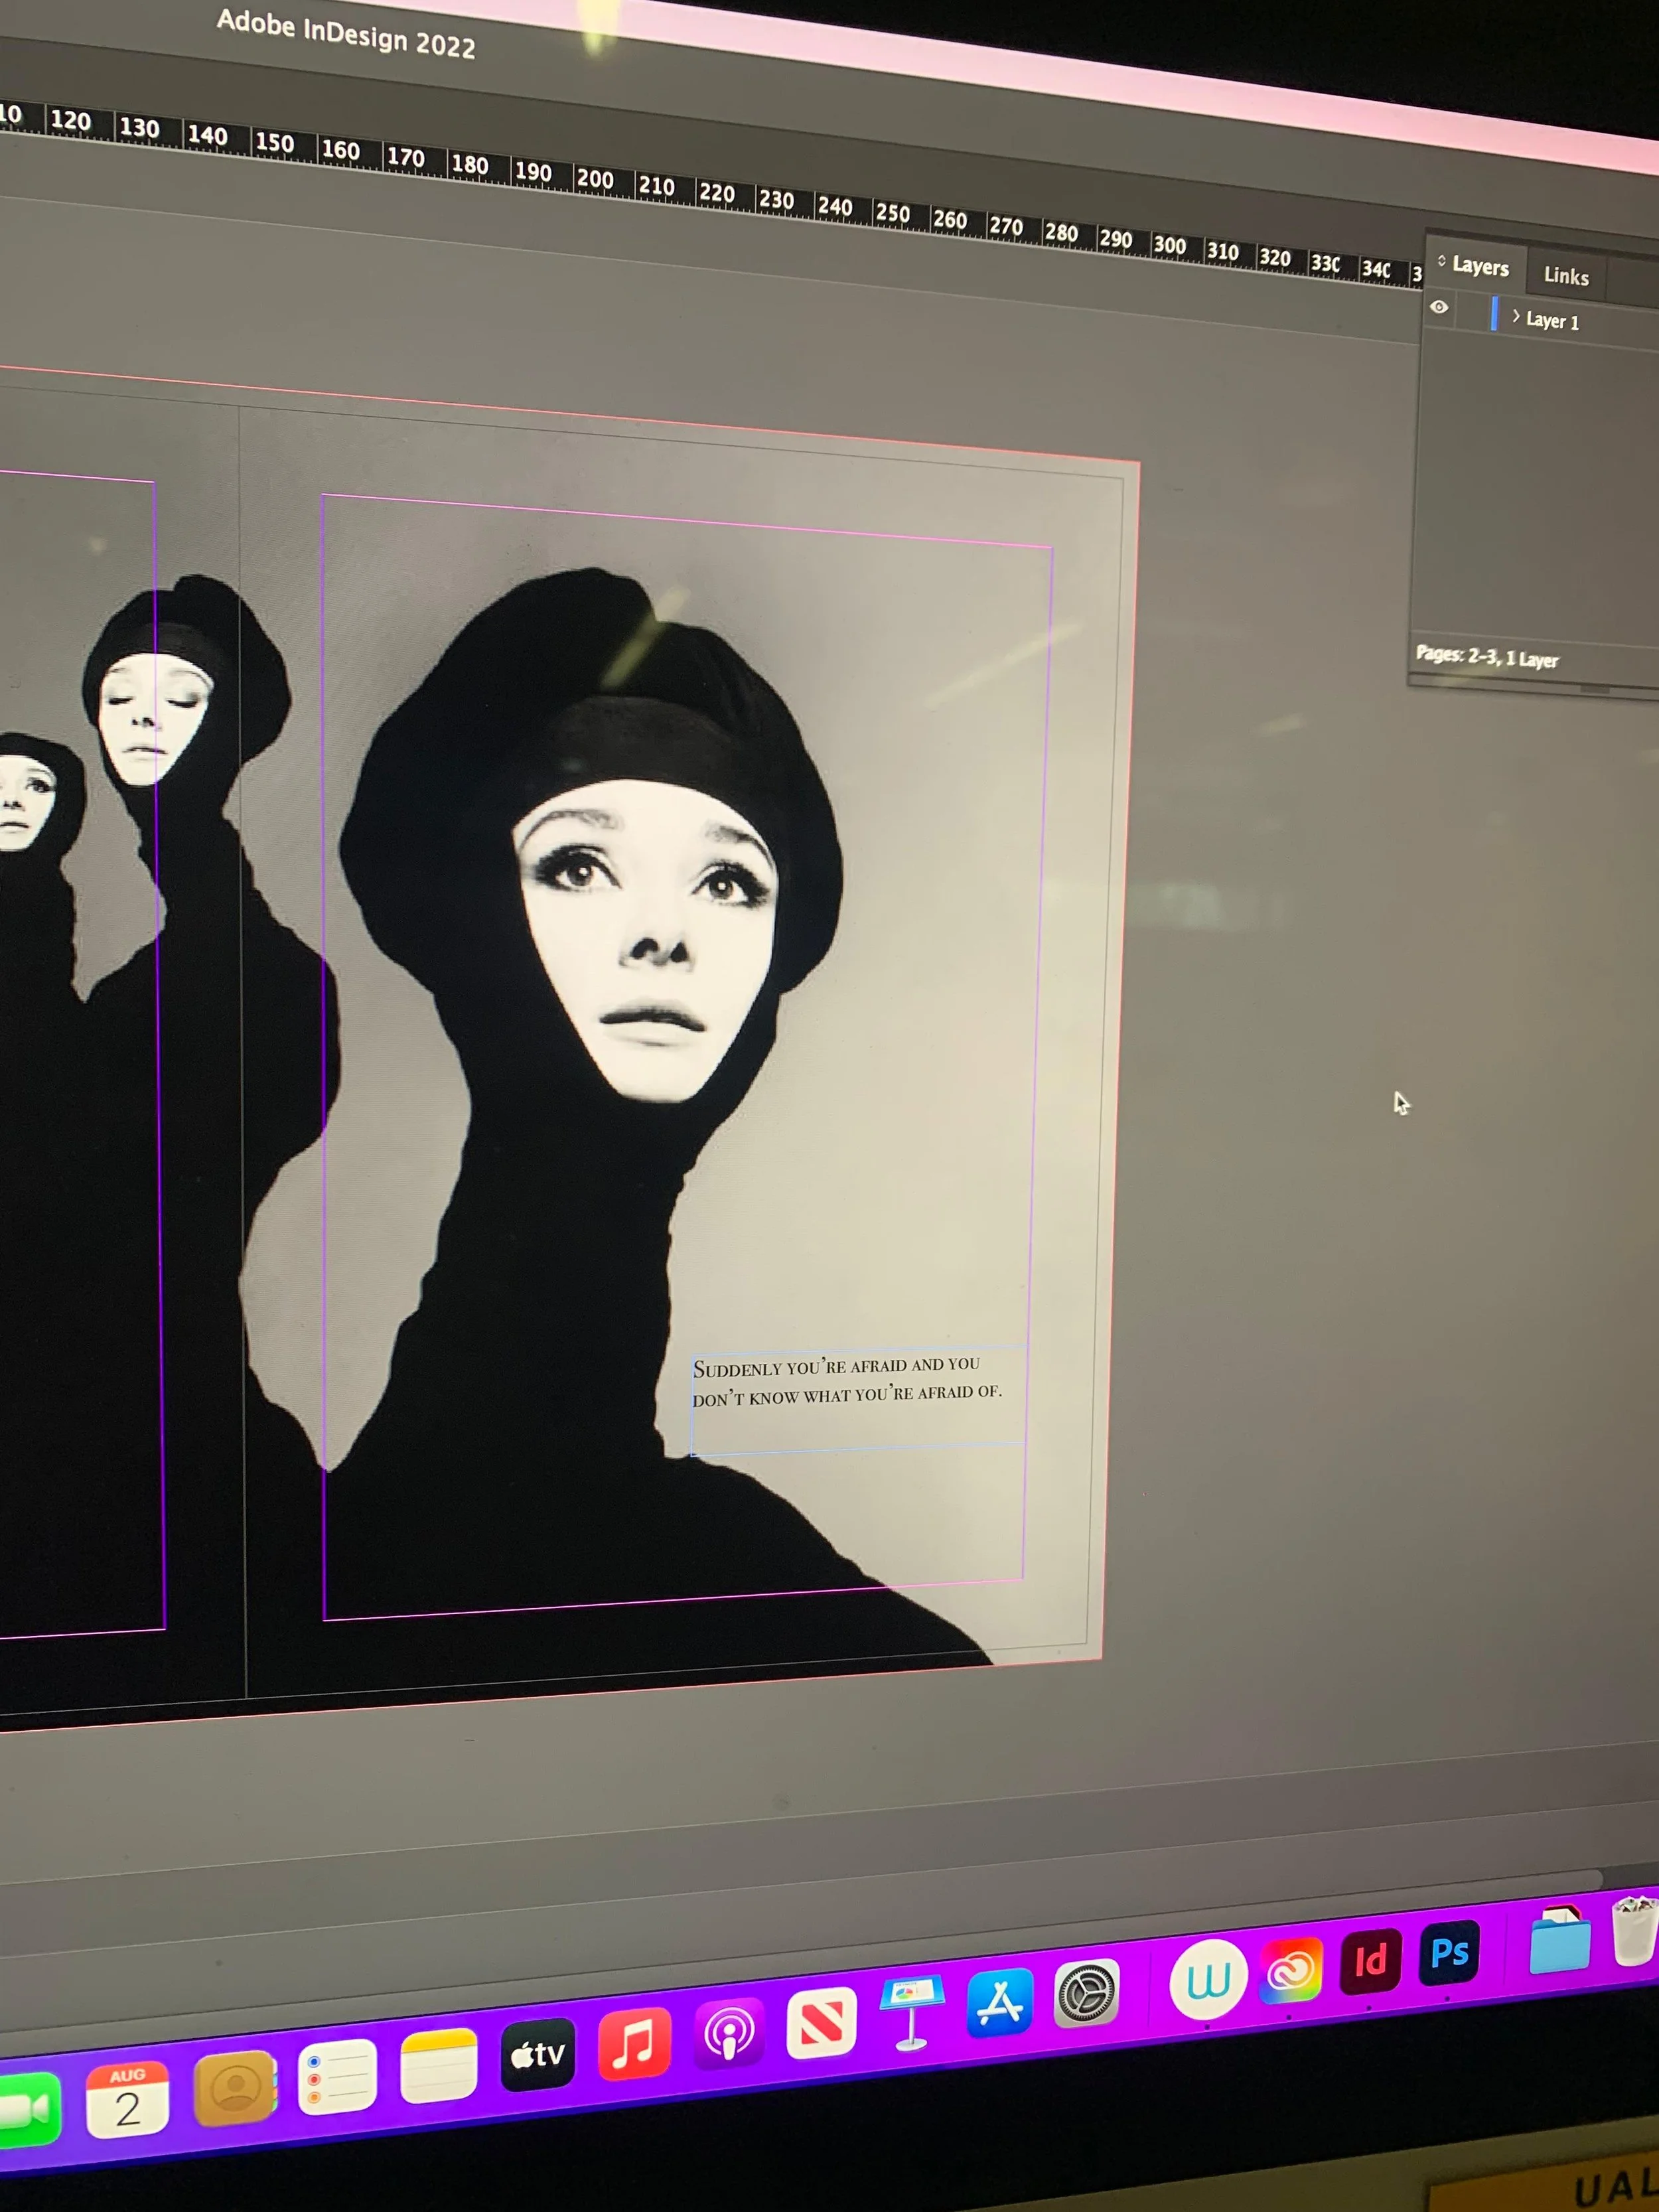Open the Trash in the Dock

1636,1930
